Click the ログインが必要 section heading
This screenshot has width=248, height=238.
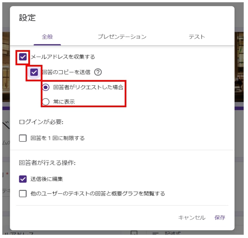coord(41,122)
